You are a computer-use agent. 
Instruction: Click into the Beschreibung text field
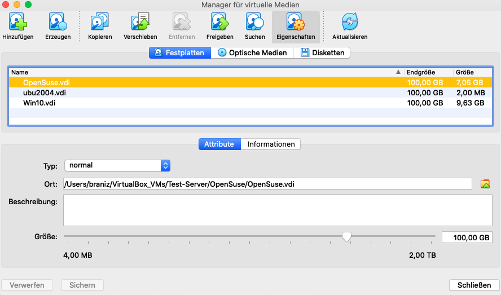coord(278,210)
